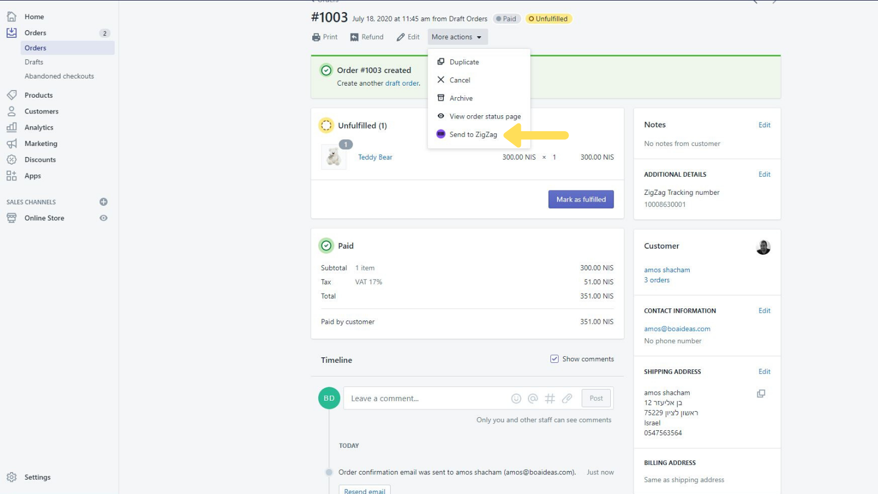The image size is (878, 494).
Task: Click the Edit pencil icon next to Refund
Action: coord(399,37)
